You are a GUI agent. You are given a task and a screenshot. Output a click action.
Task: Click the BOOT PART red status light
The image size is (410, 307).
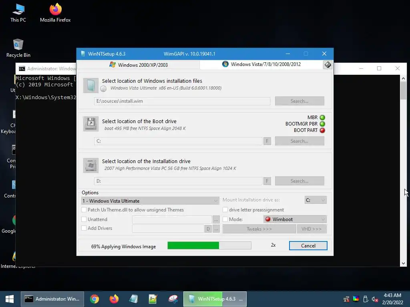(322, 130)
